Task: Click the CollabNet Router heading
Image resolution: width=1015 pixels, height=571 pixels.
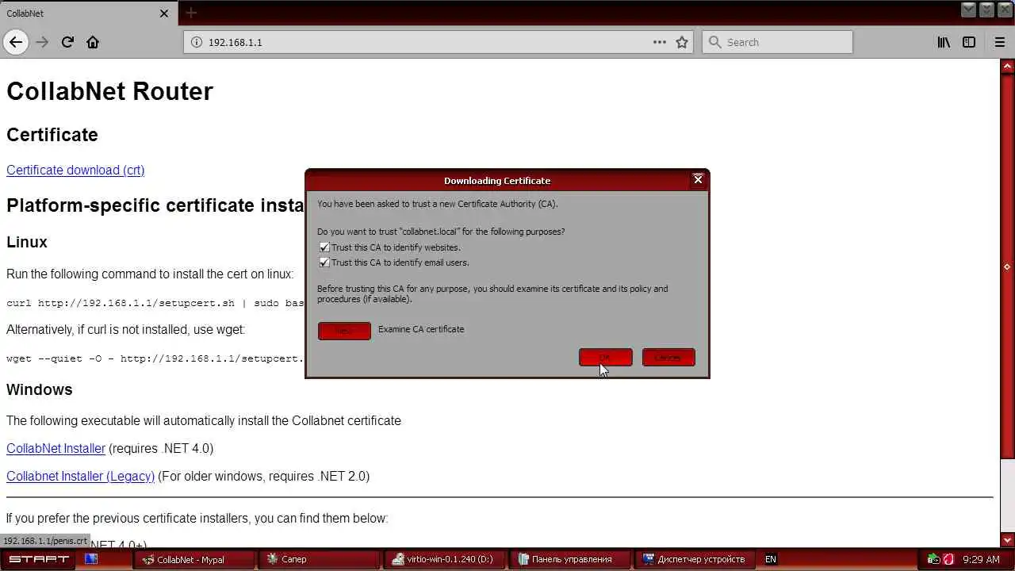Action: tap(109, 91)
